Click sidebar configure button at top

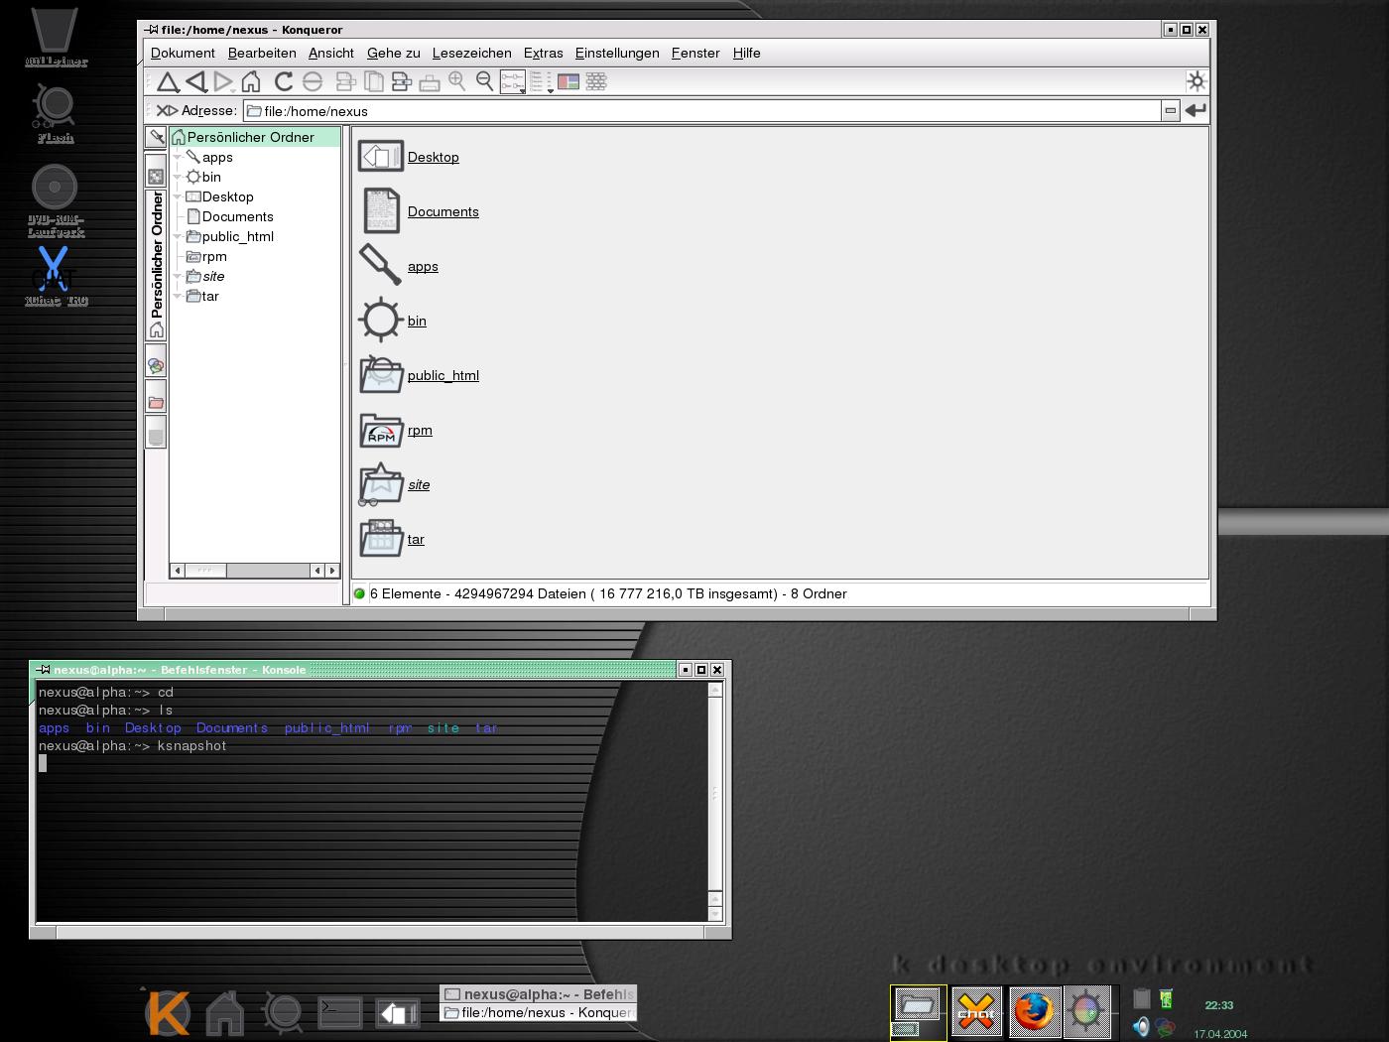click(156, 137)
